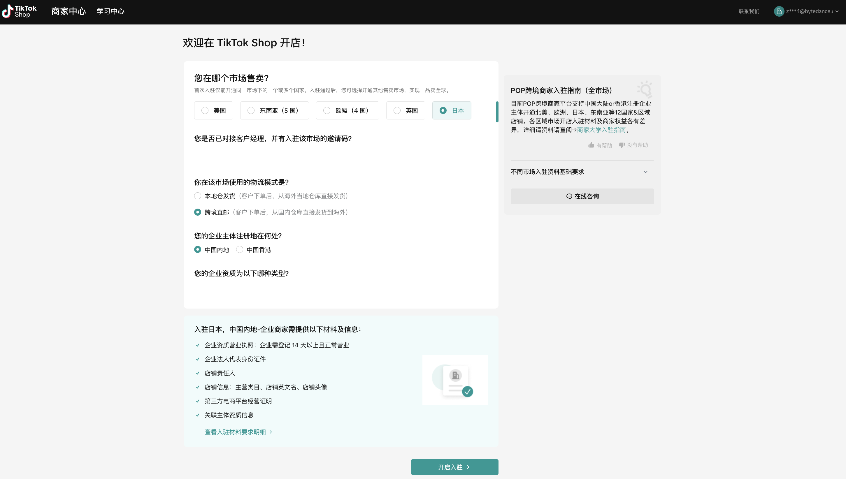Click the account avatar icon
Image resolution: width=846 pixels, height=479 pixels.
click(779, 11)
